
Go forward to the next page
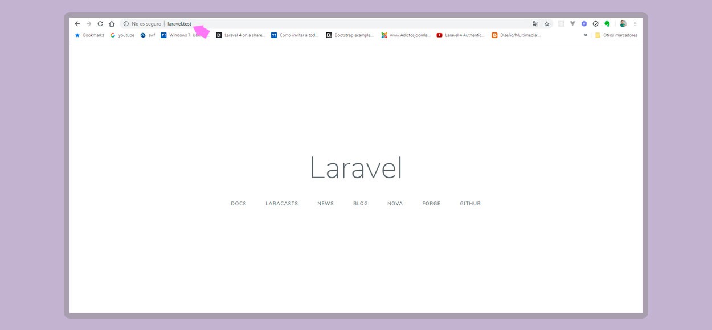pos(89,24)
